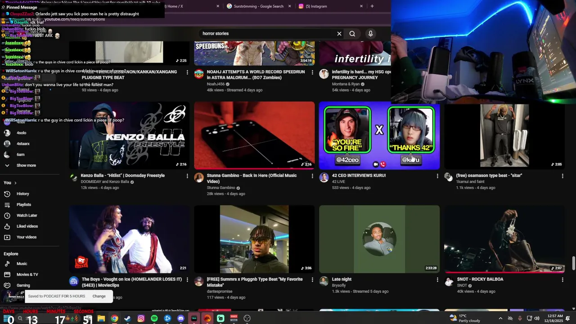
Task: Open History in the sidebar
Action: pyautogui.click(x=22, y=194)
